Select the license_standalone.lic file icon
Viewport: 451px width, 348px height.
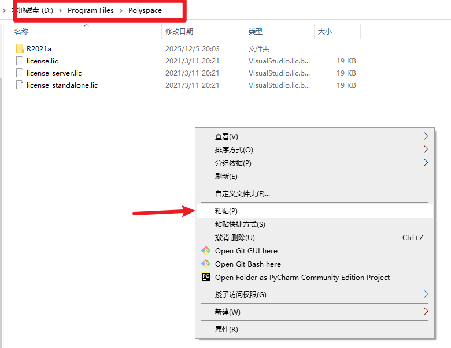[20, 85]
